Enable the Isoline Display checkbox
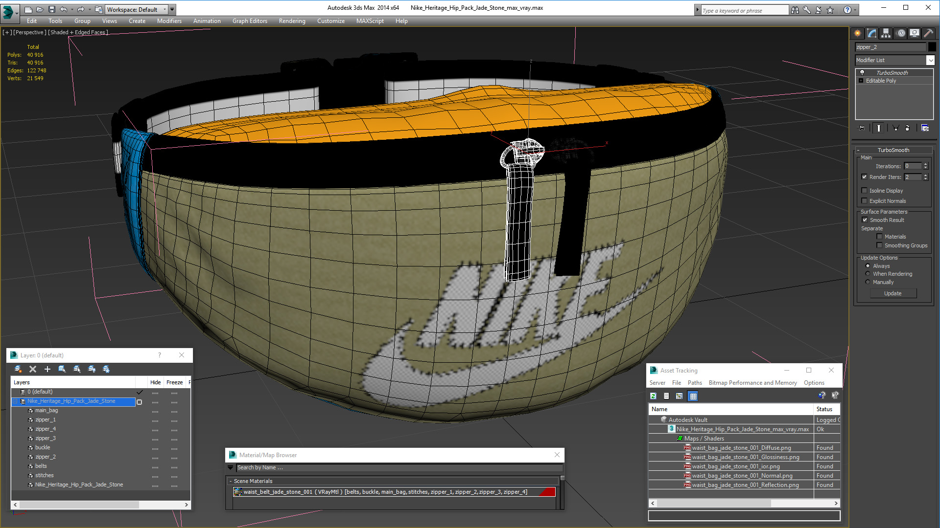The height and width of the screenshot is (528, 940). tap(864, 191)
